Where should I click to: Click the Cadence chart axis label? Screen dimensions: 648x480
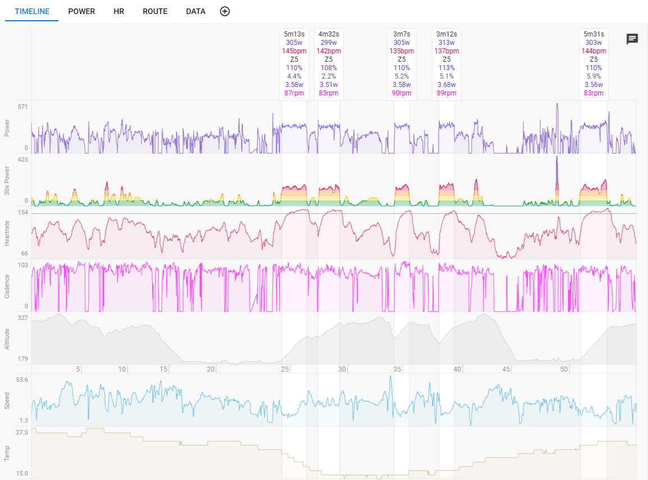[7, 286]
